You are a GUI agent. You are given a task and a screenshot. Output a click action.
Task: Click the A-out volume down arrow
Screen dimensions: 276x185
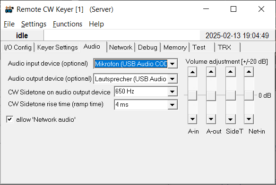[x=211, y=119]
